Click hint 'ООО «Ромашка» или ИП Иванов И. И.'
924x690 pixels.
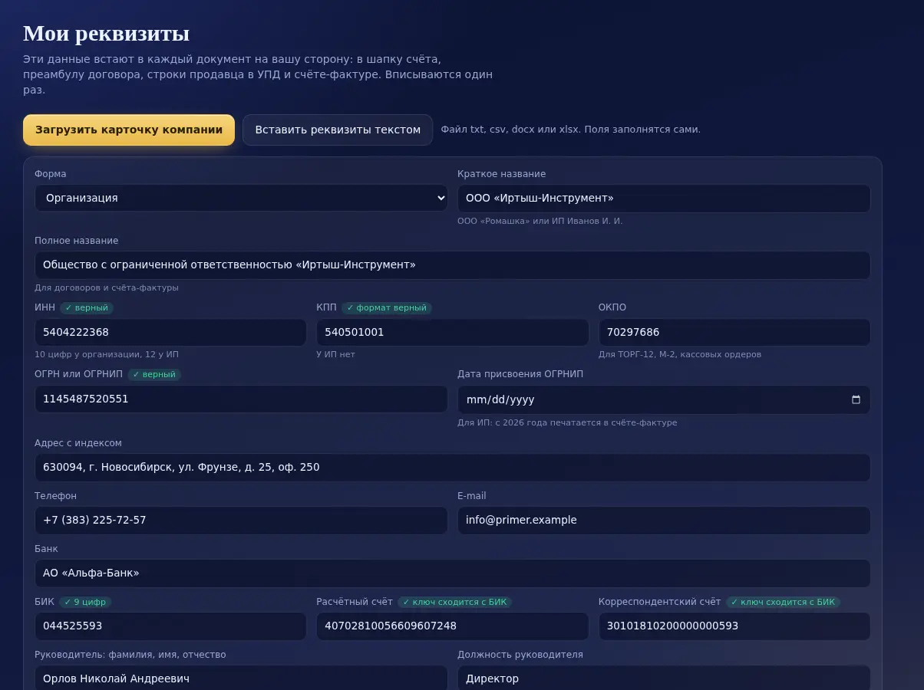tap(540, 221)
